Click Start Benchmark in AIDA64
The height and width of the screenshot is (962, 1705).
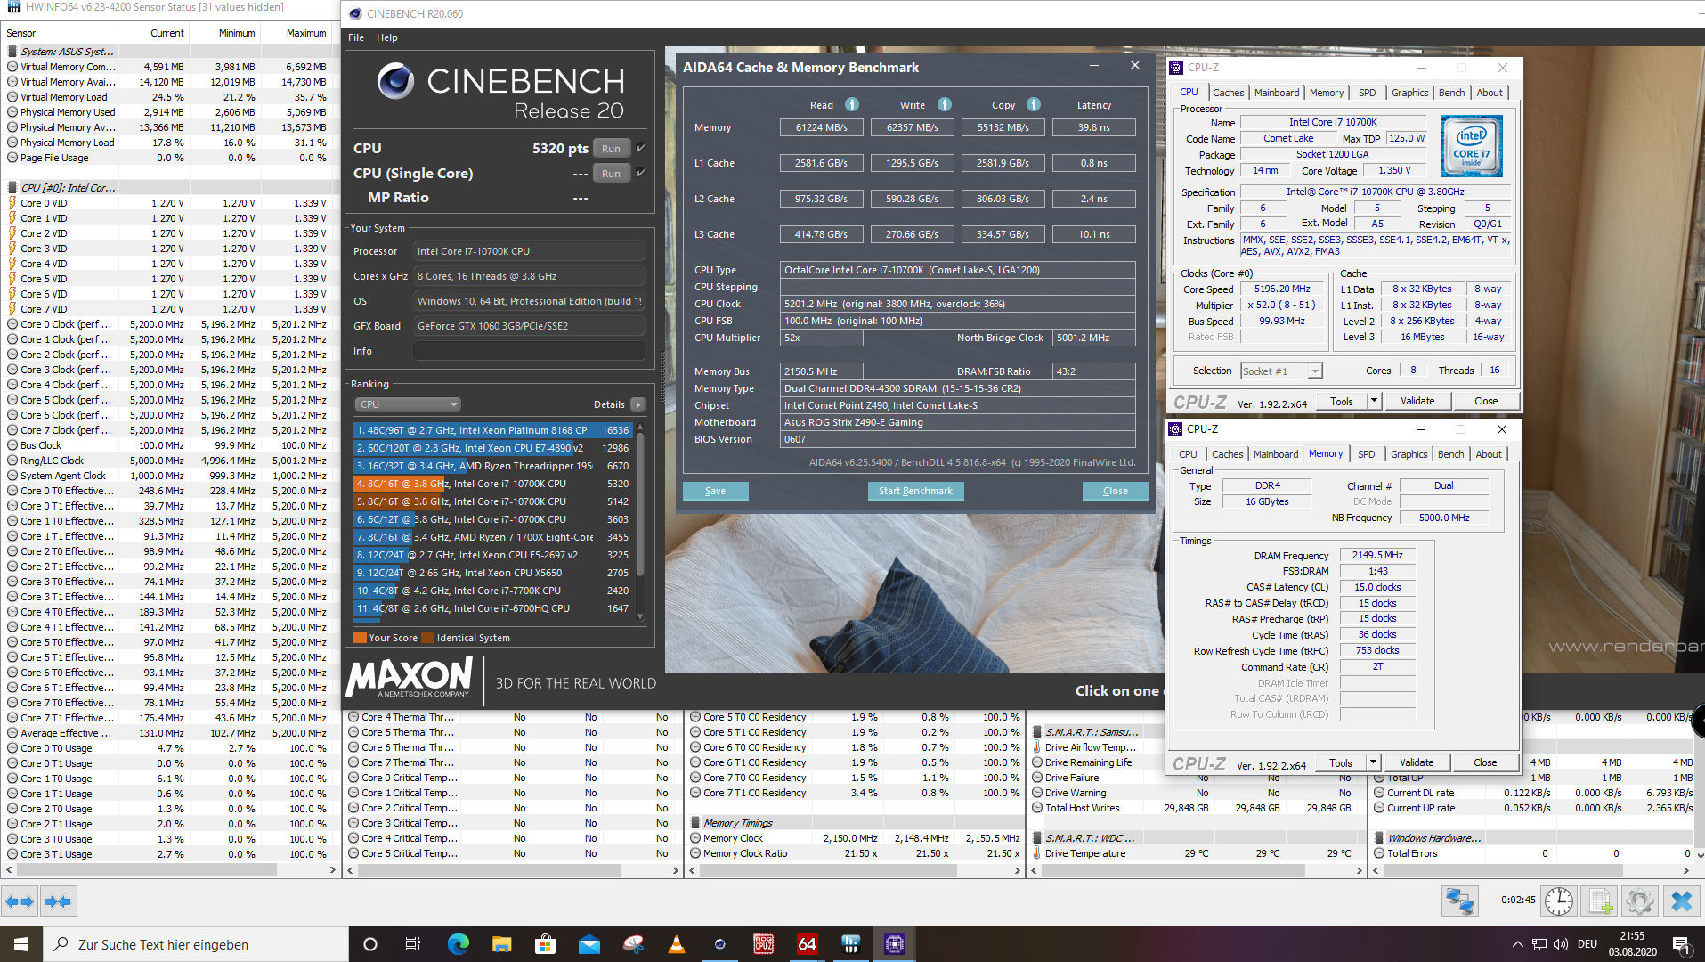(x=914, y=491)
